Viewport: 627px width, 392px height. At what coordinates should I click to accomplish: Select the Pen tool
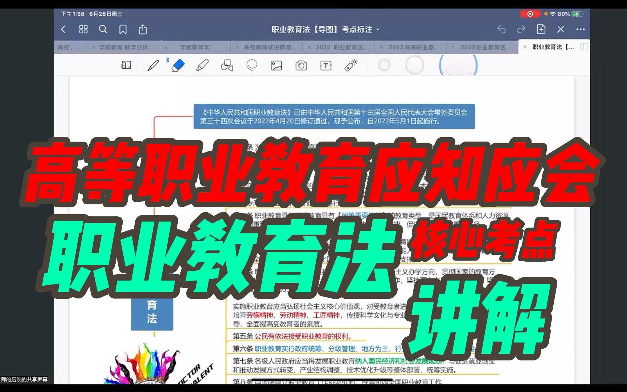[153, 65]
